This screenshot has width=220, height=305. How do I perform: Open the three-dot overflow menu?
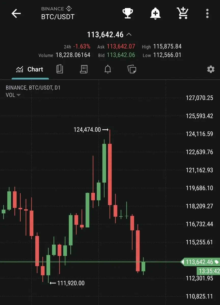[x=208, y=13]
